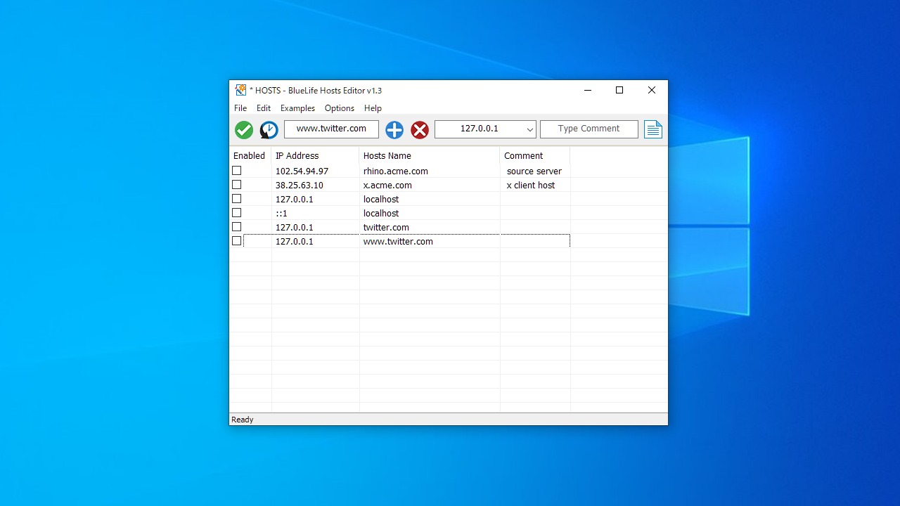Select the x.acme.com host name cell
The width and height of the screenshot is (900, 506).
click(x=430, y=185)
